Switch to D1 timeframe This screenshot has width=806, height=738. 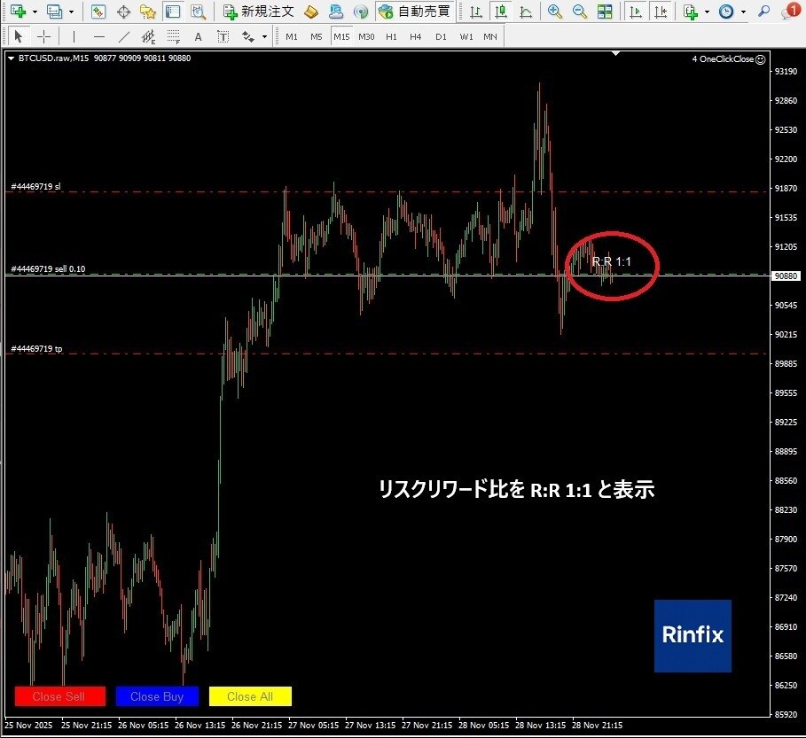coord(441,37)
